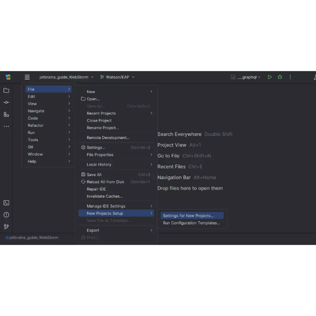Screen dimensions: 316x316
Task: Open the Watson/EAP branch dropdown
Action: 117,77
